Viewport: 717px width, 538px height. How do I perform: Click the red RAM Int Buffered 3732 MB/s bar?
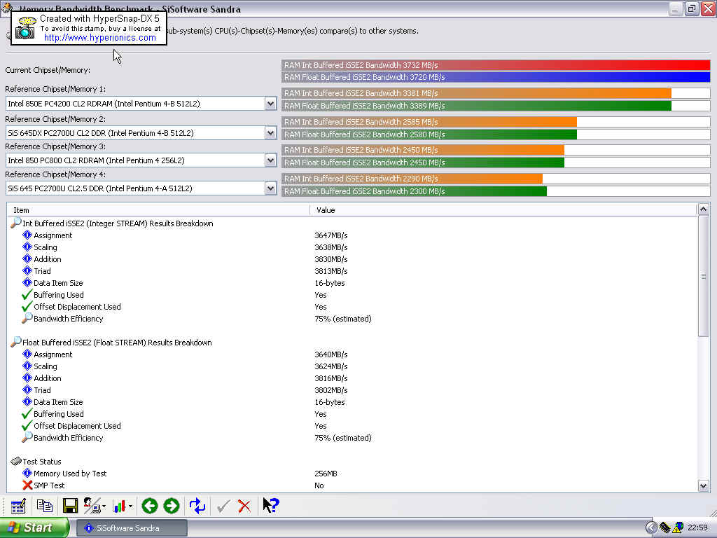point(496,65)
